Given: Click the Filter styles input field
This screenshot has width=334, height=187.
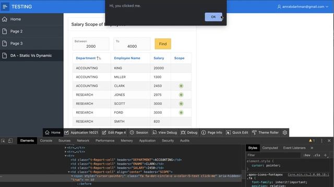Looking at the screenshot, I should (x=273, y=155).
